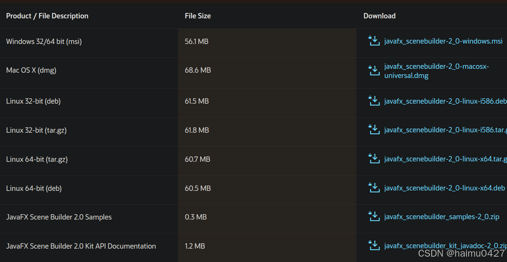This screenshot has height=262, width=507.
Task: Click download icon for linux-i586.tar.gz
Action: coord(374,129)
